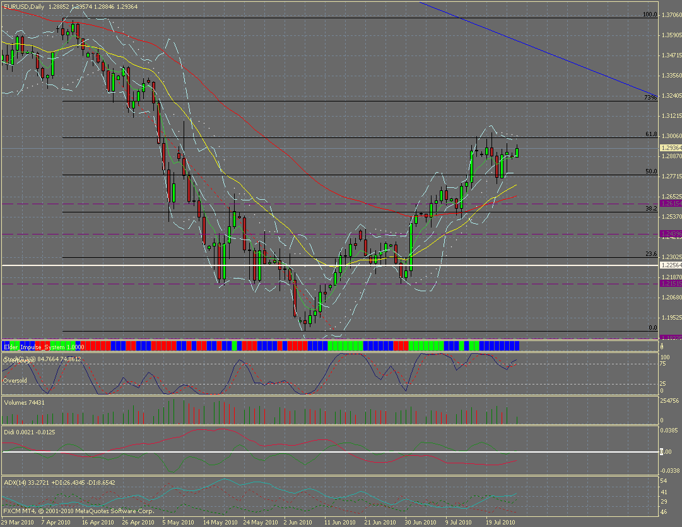Image resolution: width=682 pixels, height=527 pixels.
Task: Click the 1.31215 price axis value
Action: coord(671,115)
